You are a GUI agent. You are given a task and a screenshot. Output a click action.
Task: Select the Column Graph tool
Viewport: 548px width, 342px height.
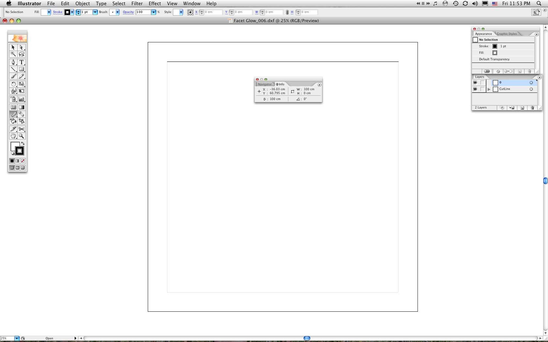pos(22,99)
